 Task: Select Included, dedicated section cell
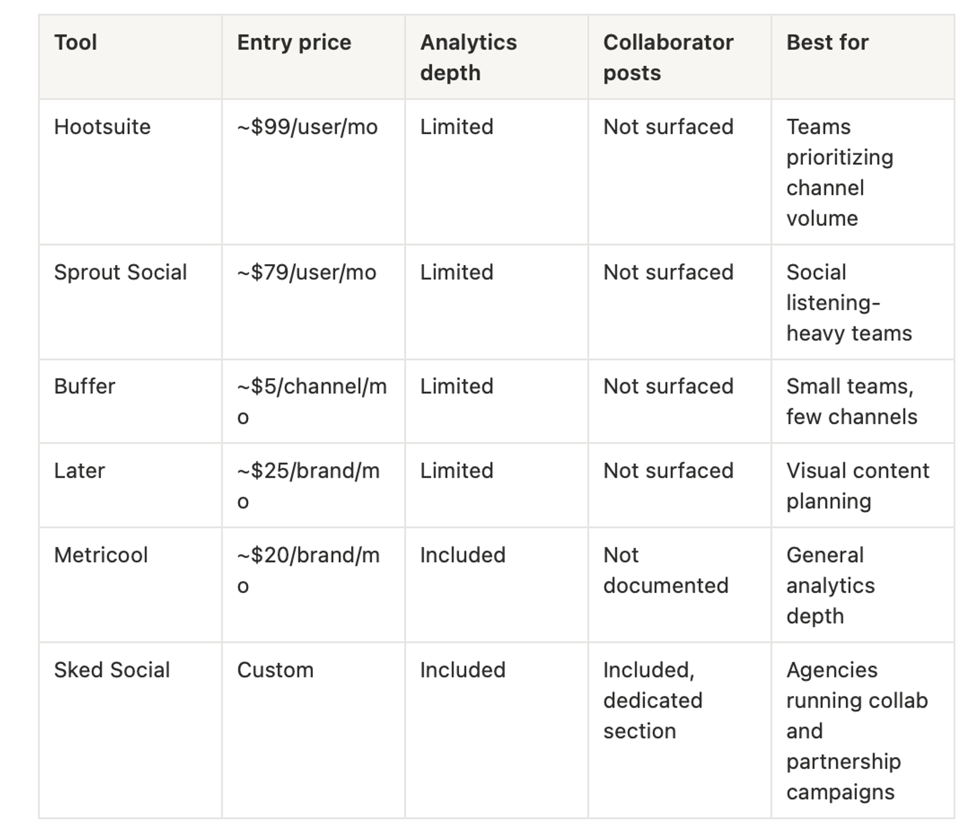(679, 730)
